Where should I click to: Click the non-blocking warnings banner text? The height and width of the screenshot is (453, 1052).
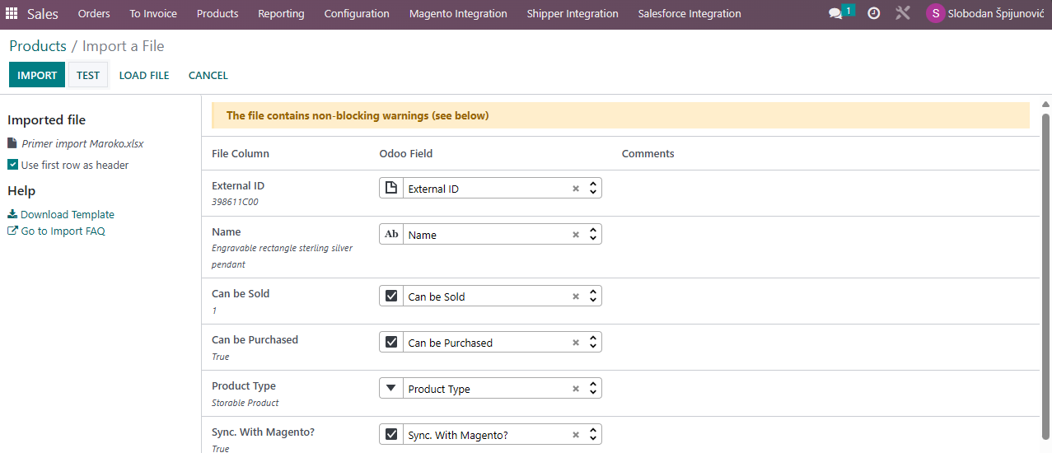point(358,116)
